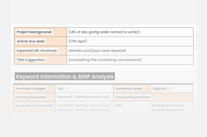Image resolution: width=207 pixels, height=137 pixels.
Task: Click the 'Average word count' cell
Action: pos(168,108)
